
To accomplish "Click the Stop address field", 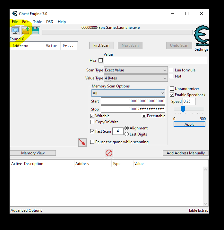I will (x=133, y=109).
